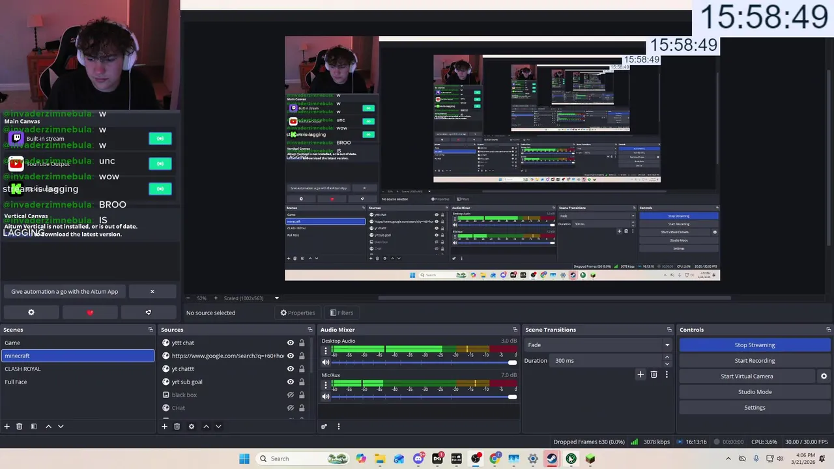Open advanced audio properties gears icon

[324, 427]
